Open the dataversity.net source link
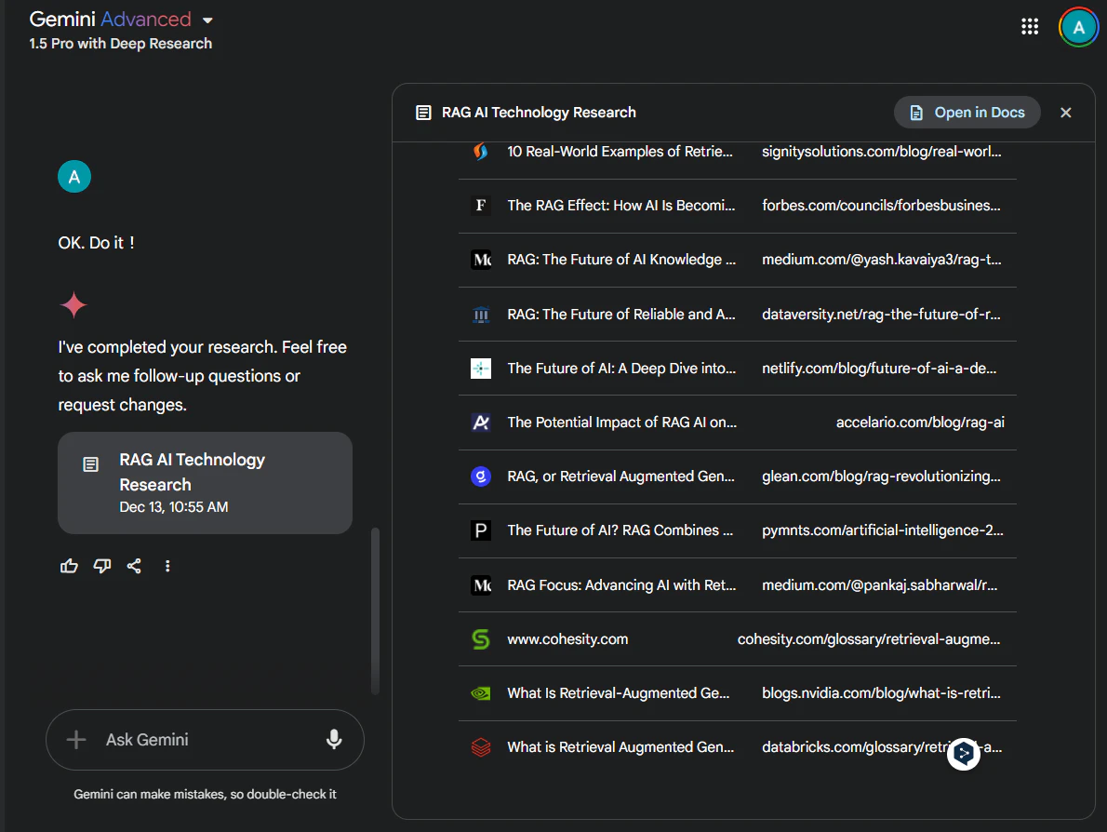Screen dimensions: 1107x832 (881, 315)
